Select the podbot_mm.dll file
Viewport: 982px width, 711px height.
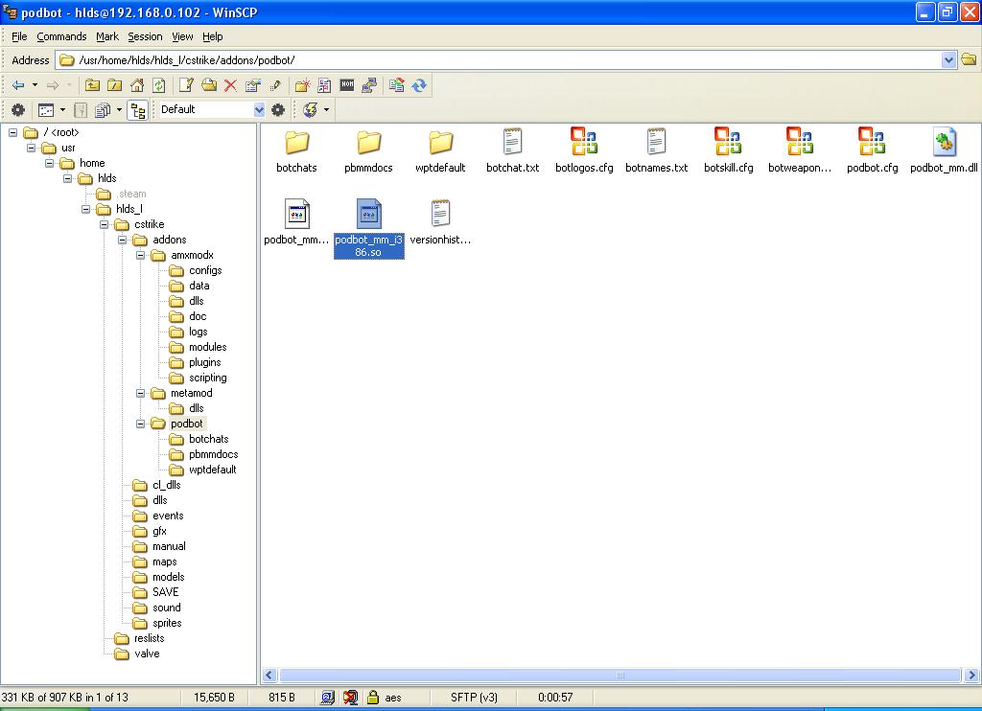pyautogui.click(x=944, y=150)
